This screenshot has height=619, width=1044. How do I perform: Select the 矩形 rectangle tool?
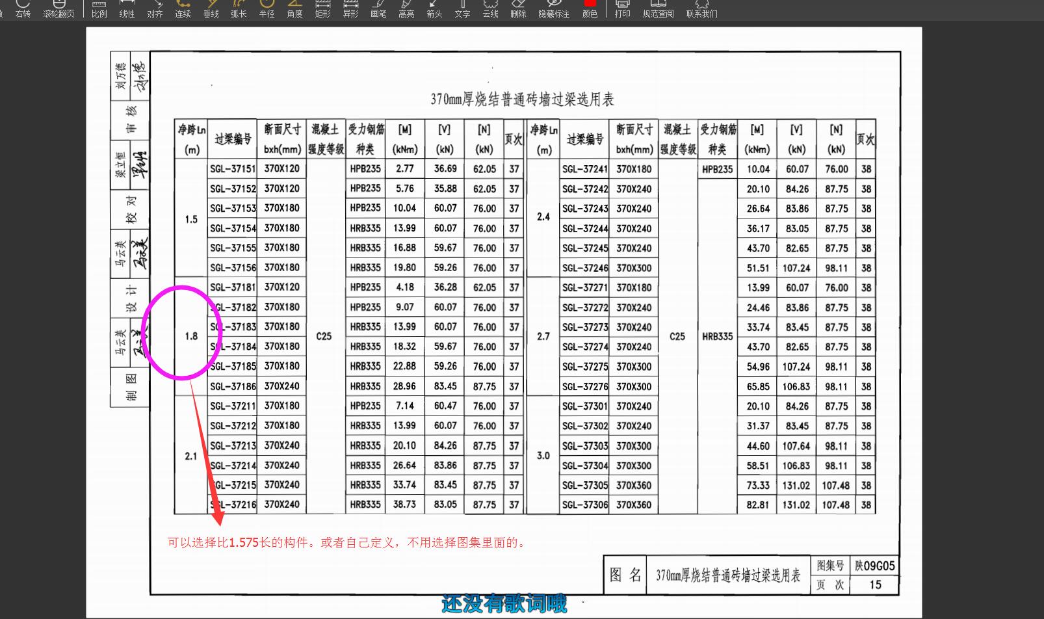click(x=322, y=9)
